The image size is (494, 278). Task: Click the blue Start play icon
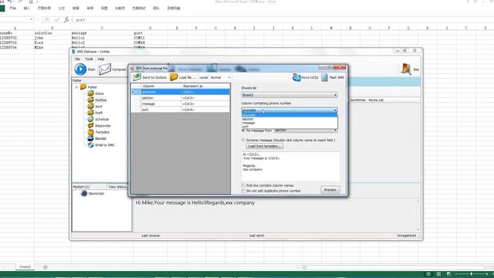pyautogui.click(x=80, y=69)
